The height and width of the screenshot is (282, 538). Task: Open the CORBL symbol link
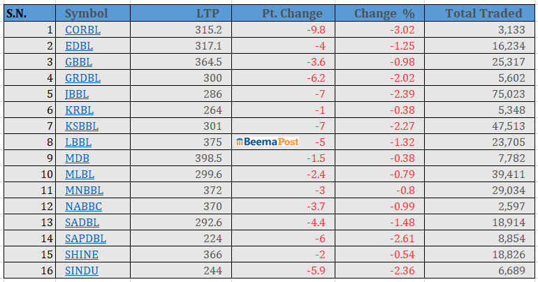(81, 29)
